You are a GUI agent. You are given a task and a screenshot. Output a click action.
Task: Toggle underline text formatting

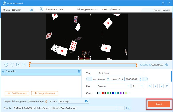[161, 86]
